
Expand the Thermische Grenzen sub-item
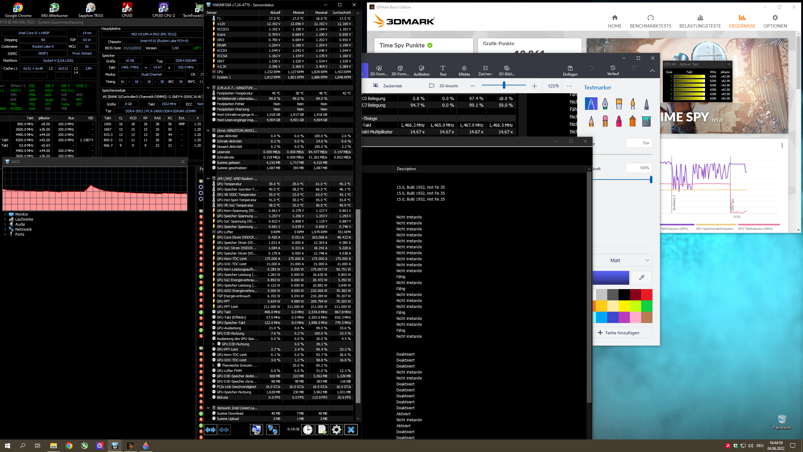pos(214,365)
